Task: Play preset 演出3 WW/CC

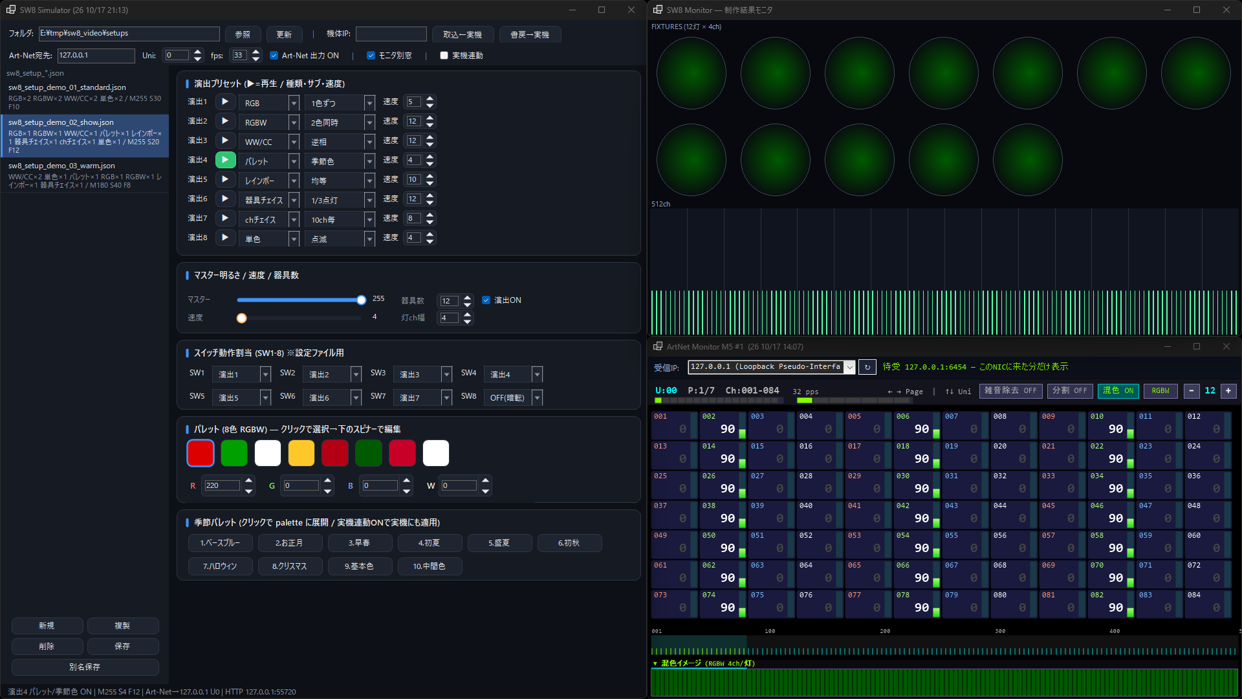Action: [x=224, y=140]
